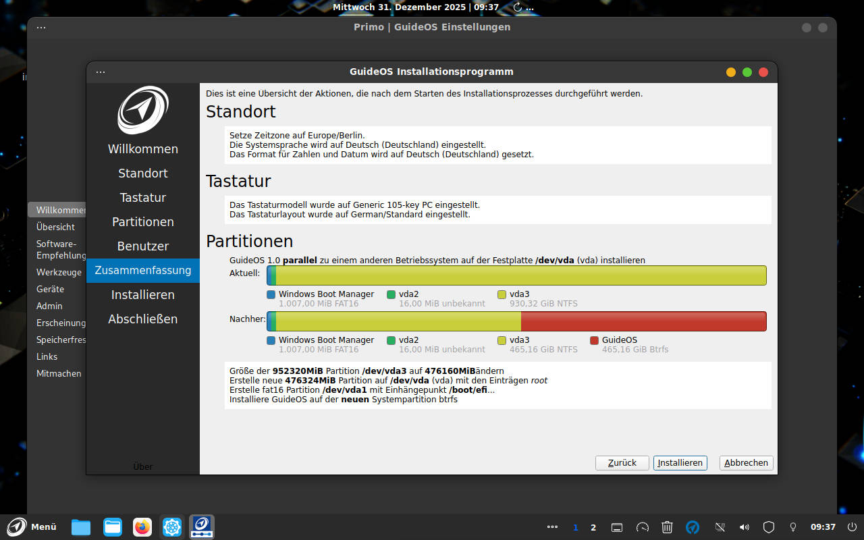Click the power button in taskbar
Image resolution: width=864 pixels, height=540 pixels.
point(852,526)
